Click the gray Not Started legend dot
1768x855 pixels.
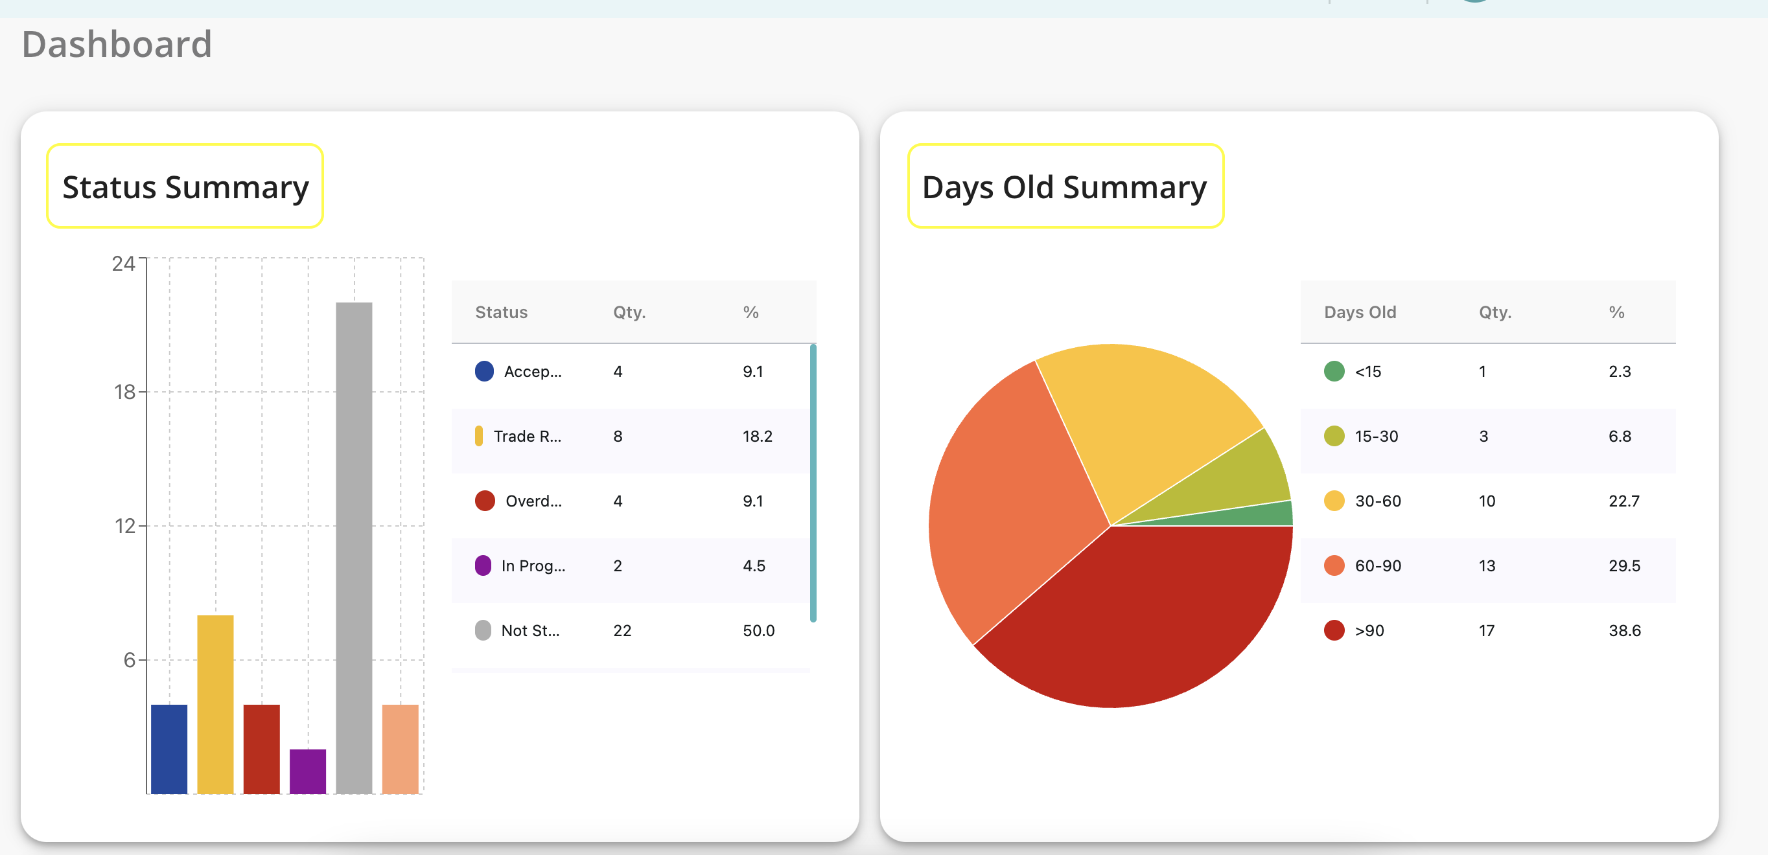pyautogui.click(x=482, y=630)
